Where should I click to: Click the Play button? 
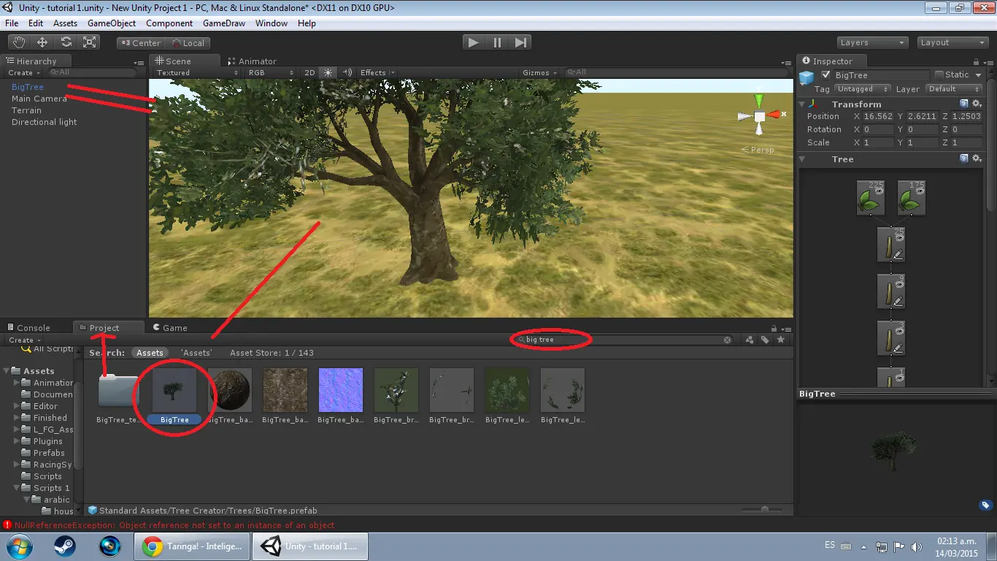click(x=474, y=42)
